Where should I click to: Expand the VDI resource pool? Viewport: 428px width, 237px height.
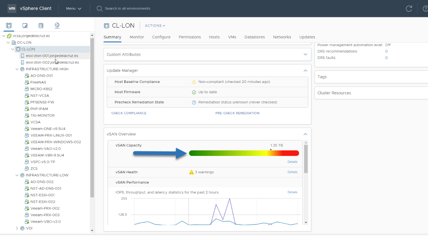[17, 228]
